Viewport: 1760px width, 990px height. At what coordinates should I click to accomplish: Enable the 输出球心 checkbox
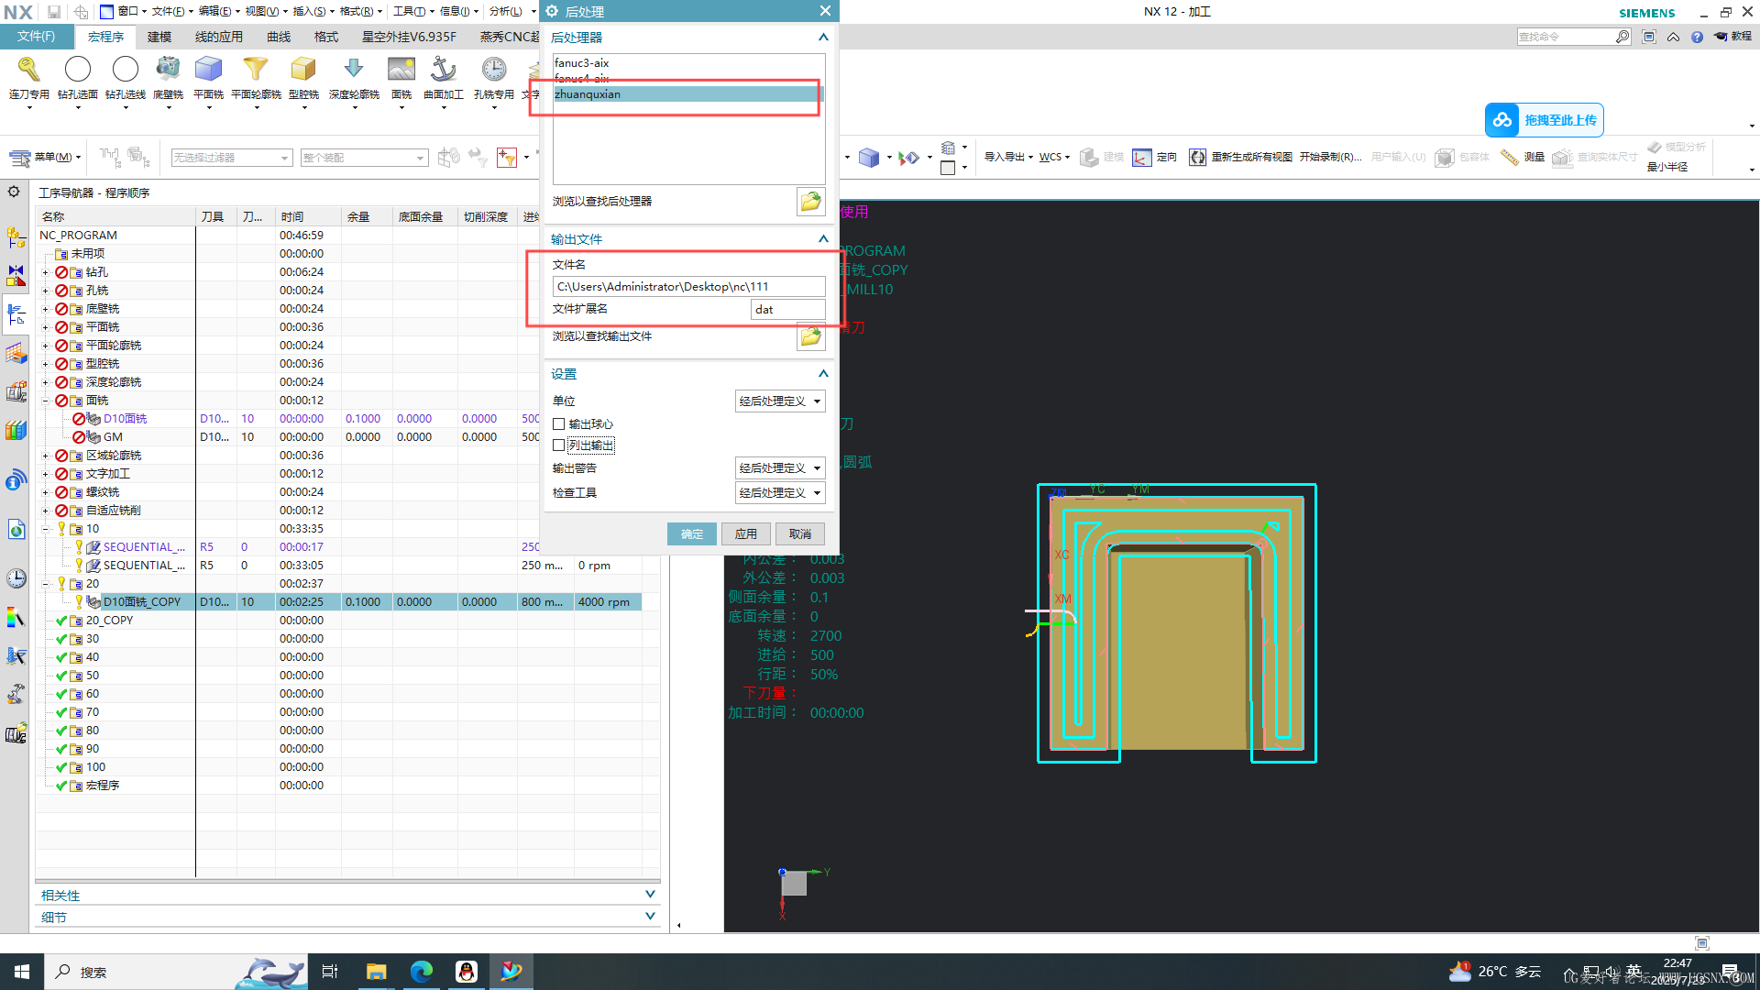[x=558, y=424]
